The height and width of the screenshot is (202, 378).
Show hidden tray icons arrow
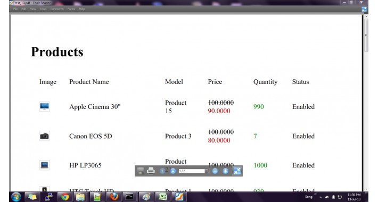pyautogui.click(x=321, y=197)
